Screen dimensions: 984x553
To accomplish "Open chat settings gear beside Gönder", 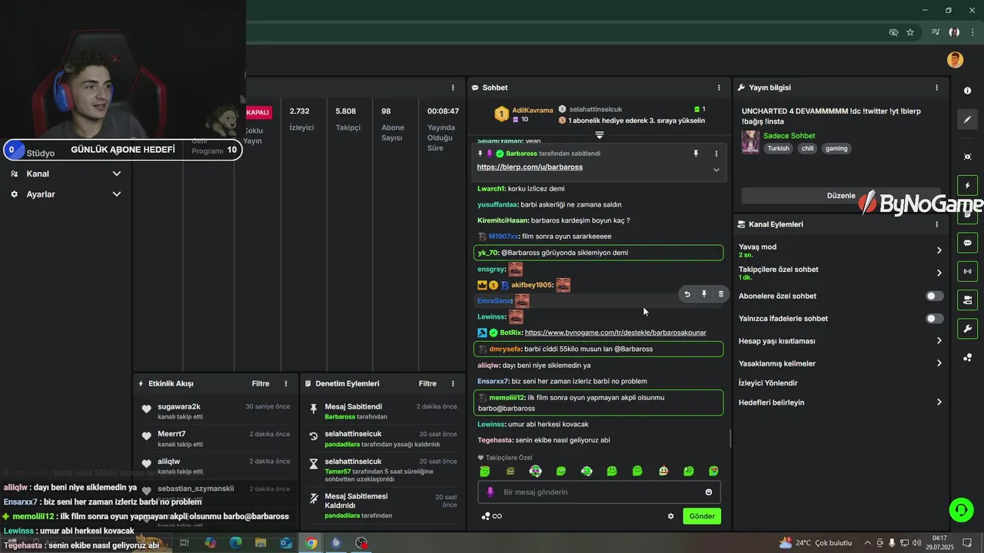I will (x=670, y=516).
